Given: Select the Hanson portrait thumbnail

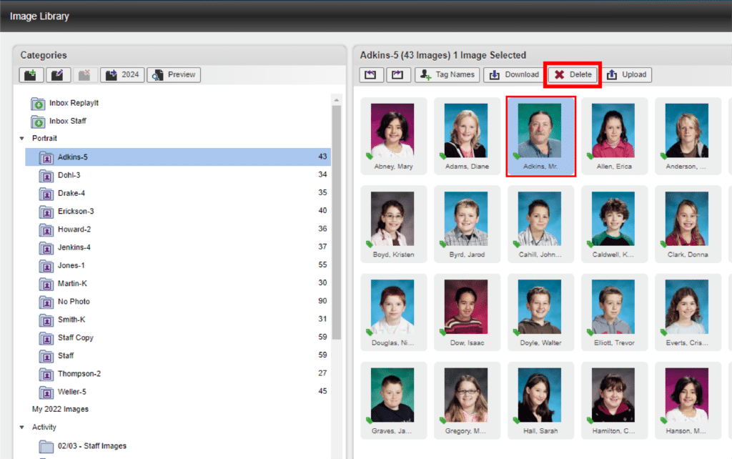Looking at the screenshot, I should [x=688, y=400].
